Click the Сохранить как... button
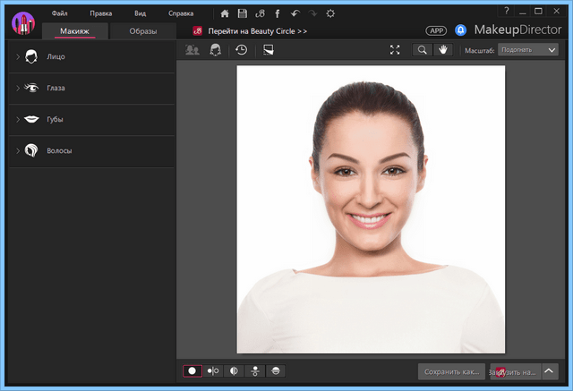 (451, 370)
